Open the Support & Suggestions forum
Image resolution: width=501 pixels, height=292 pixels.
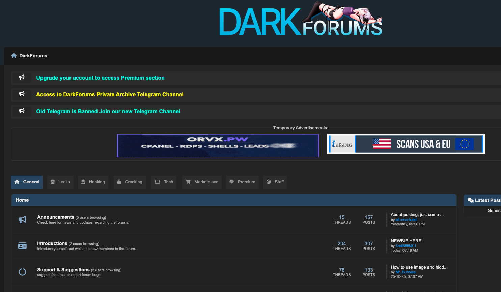tap(63, 270)
